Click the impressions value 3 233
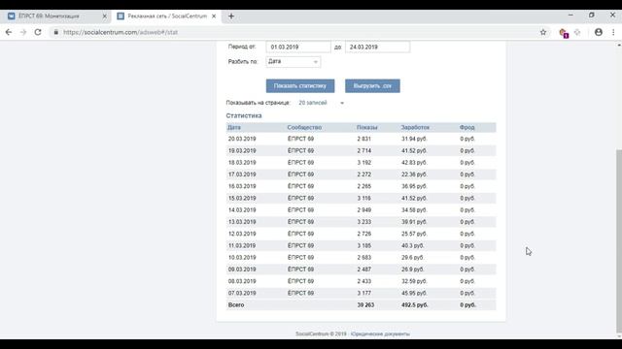 tap(364, 222)
